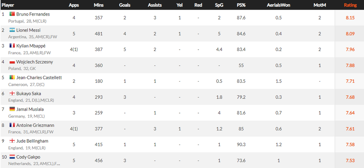Sort by the MotM column
The height and width of the screenshot is (168, 364).
pos(320,5)
